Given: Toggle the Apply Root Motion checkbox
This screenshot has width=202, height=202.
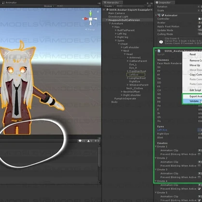Looking at the screenshot, I should [199, 27].
